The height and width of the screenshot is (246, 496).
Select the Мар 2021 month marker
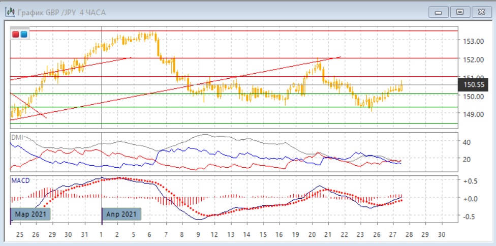(x=30, y=214)
